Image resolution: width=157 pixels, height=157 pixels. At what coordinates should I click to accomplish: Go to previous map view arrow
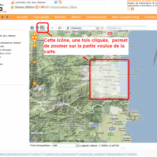[47, 28]
